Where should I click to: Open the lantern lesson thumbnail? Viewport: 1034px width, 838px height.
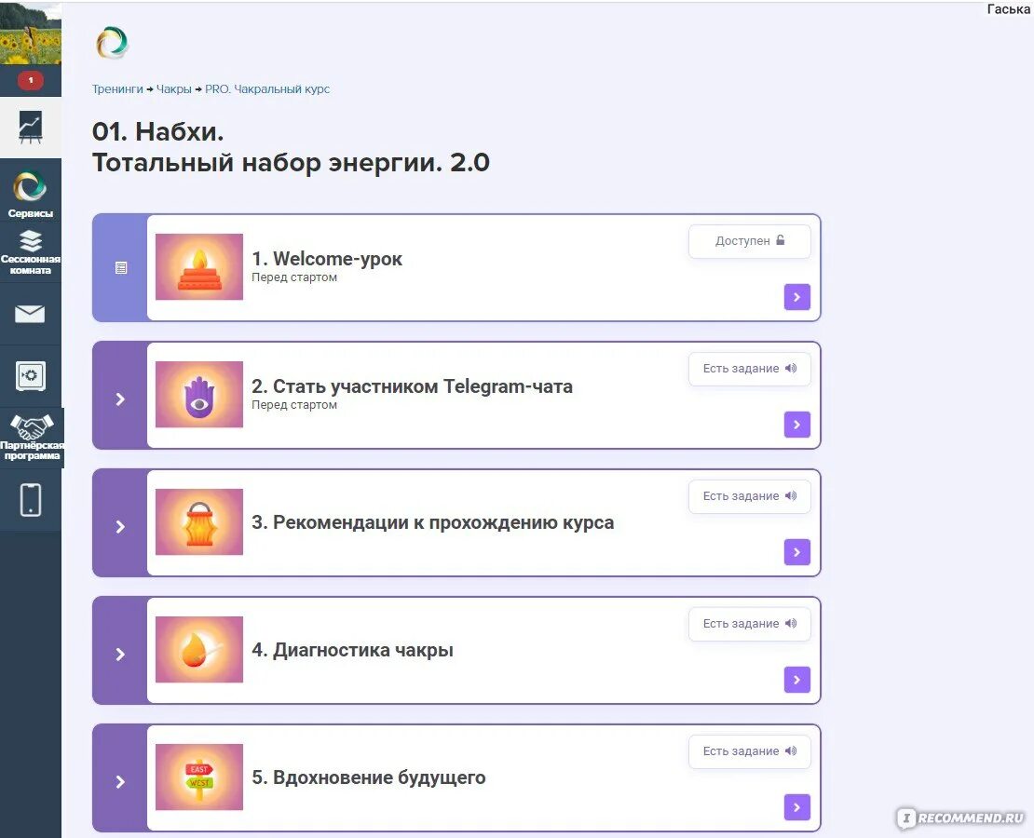tap(199, 522)
